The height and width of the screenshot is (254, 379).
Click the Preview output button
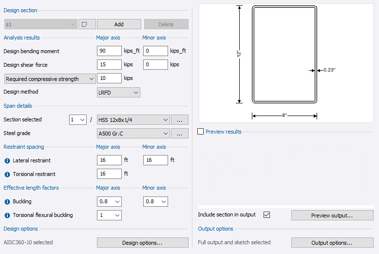[x=332, y=215]
